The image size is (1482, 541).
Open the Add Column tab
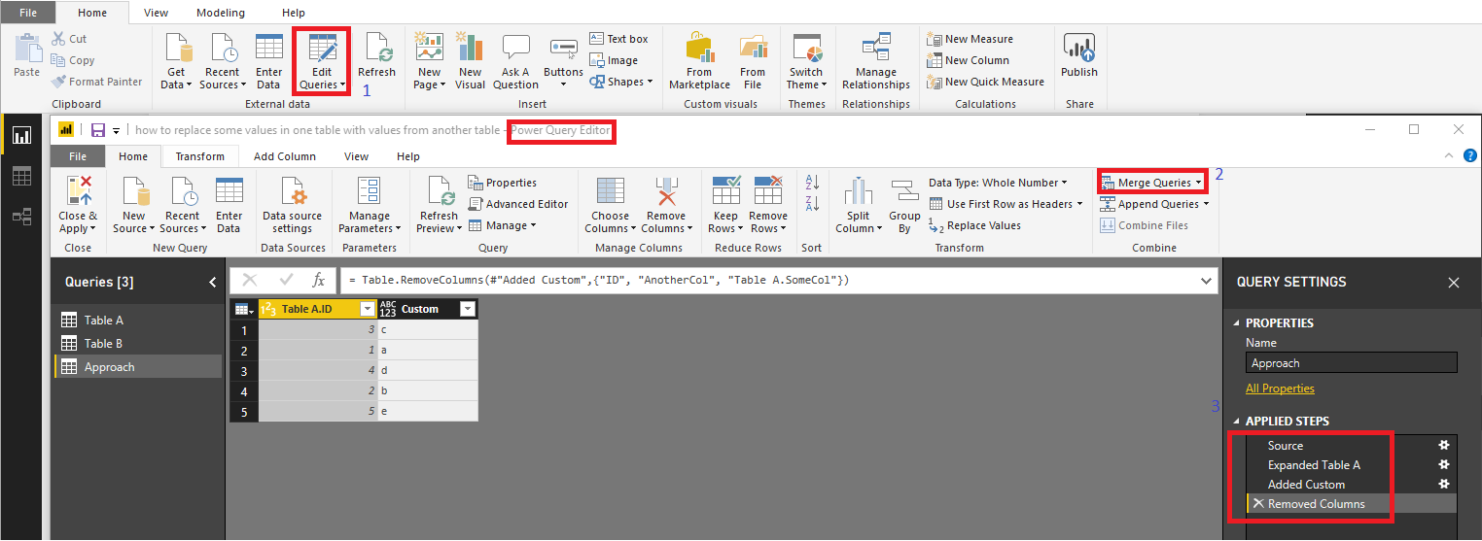click(285, 156)
